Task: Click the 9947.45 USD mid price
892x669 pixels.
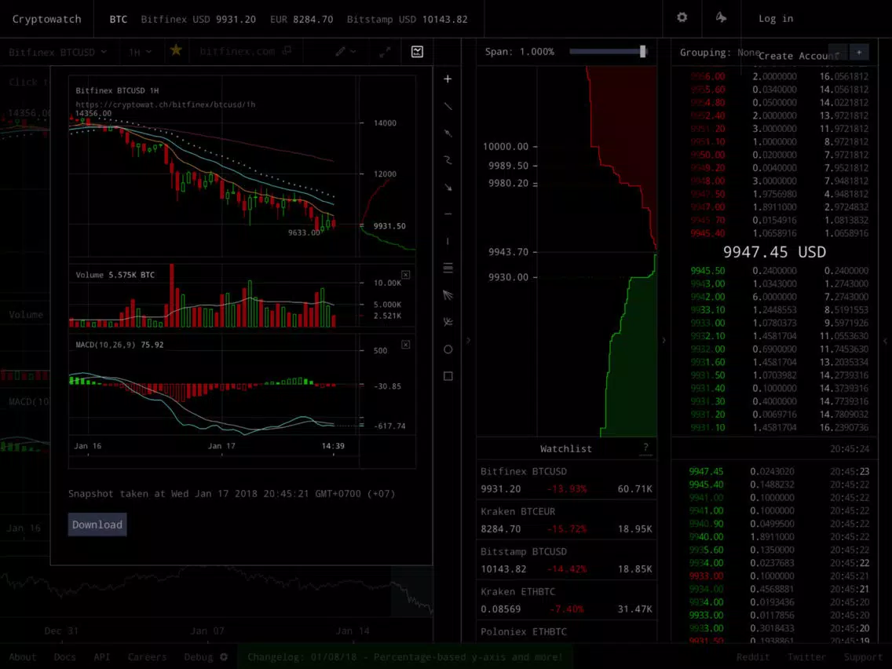Action: pos(774,252)
